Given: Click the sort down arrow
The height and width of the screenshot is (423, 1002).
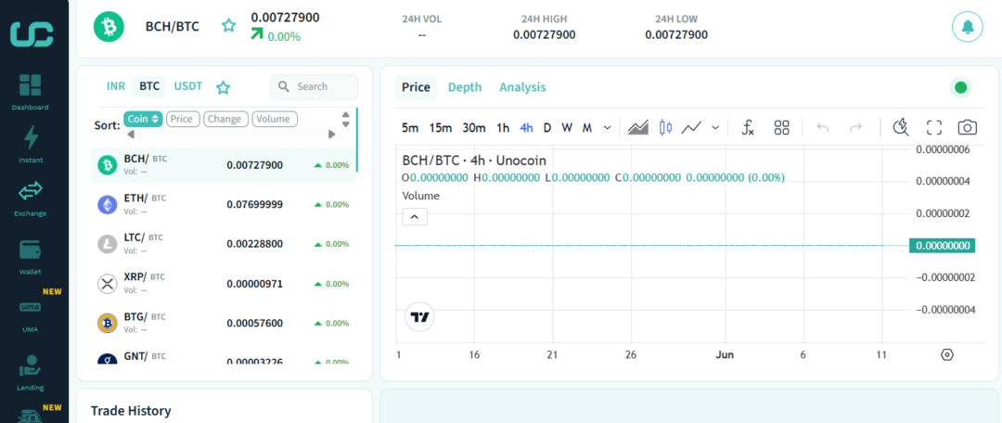Looking at the screenshot, I should (346, 124).
